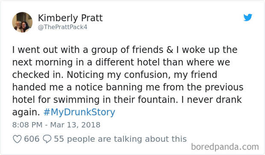265x155 pixels.
Task: Click the word "again." before the hashtag
Action: point(26,112)
